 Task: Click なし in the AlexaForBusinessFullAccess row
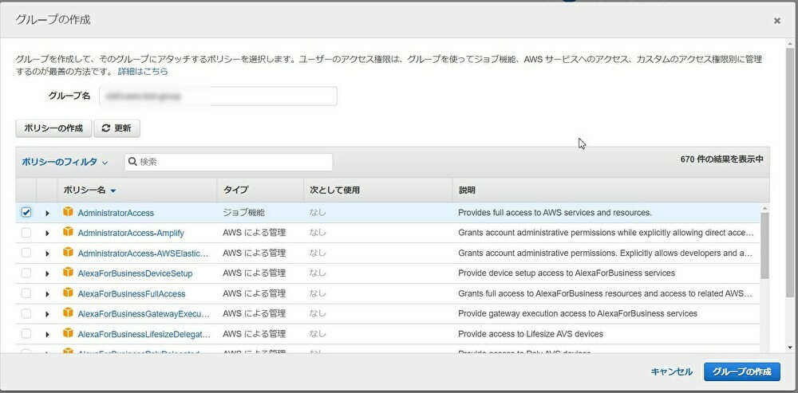coord(318,293)
